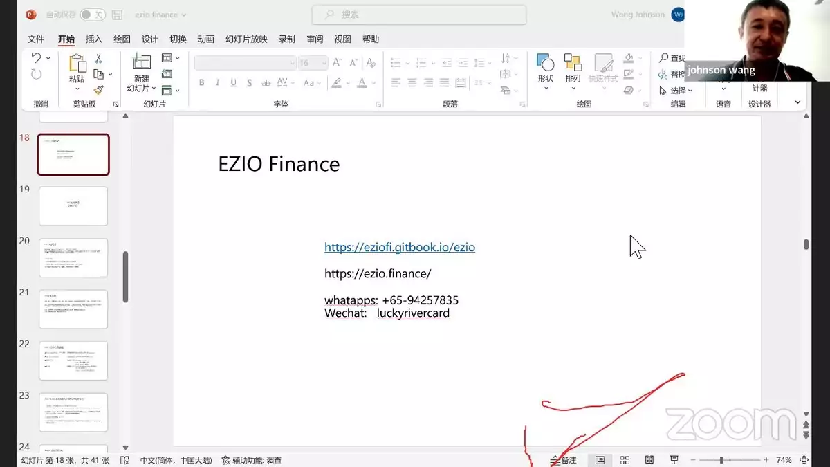The width and height of the screenshot is (830, 467).
Task: Click the Copy icon in clipboard group
Action: pyautogui.click(x=98, y=75)
